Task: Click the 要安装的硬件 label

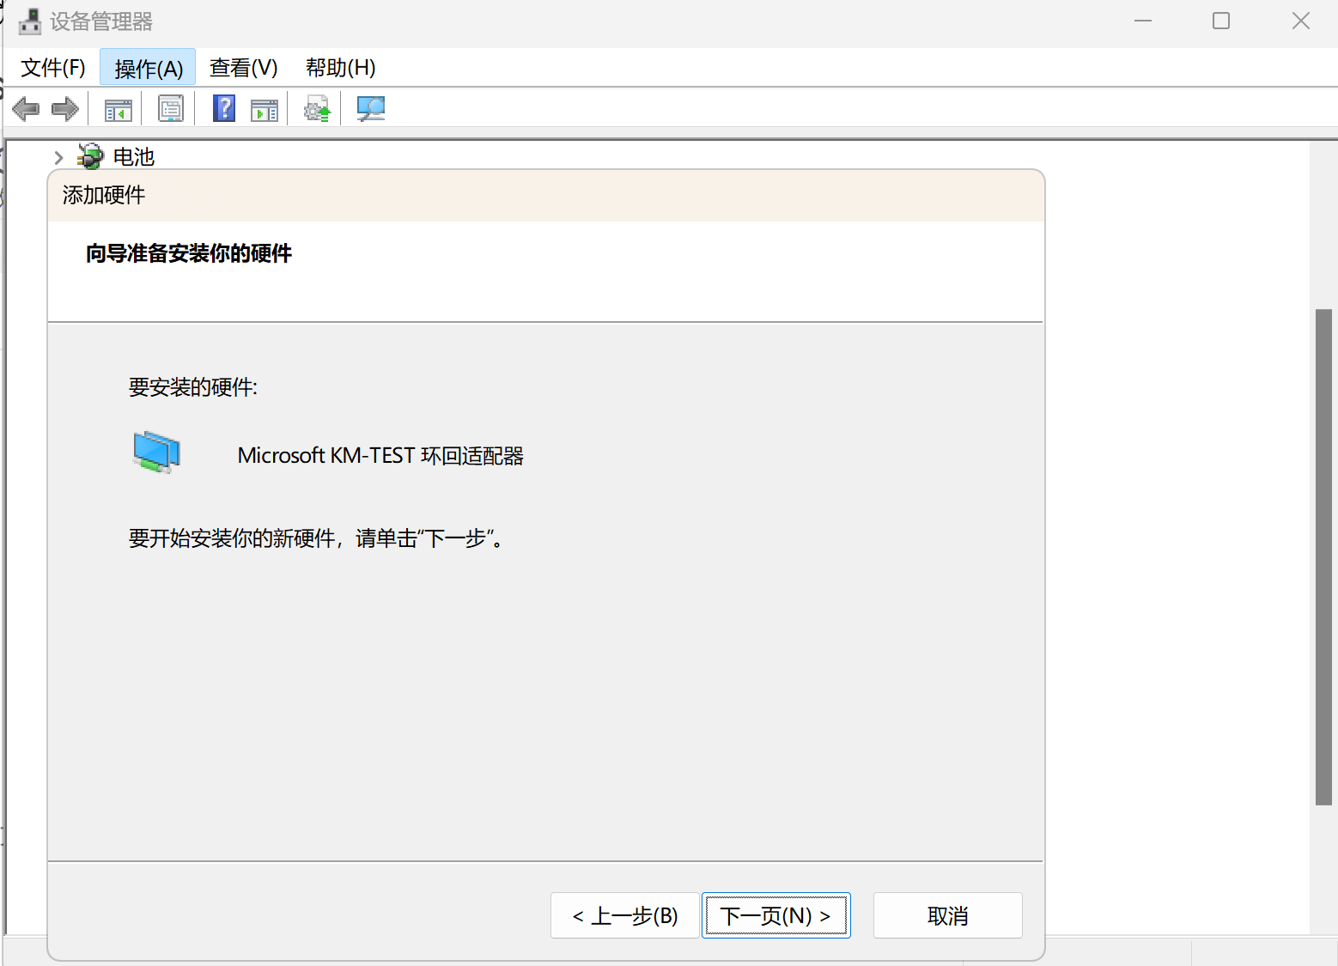Action: [x=193, y=387]
